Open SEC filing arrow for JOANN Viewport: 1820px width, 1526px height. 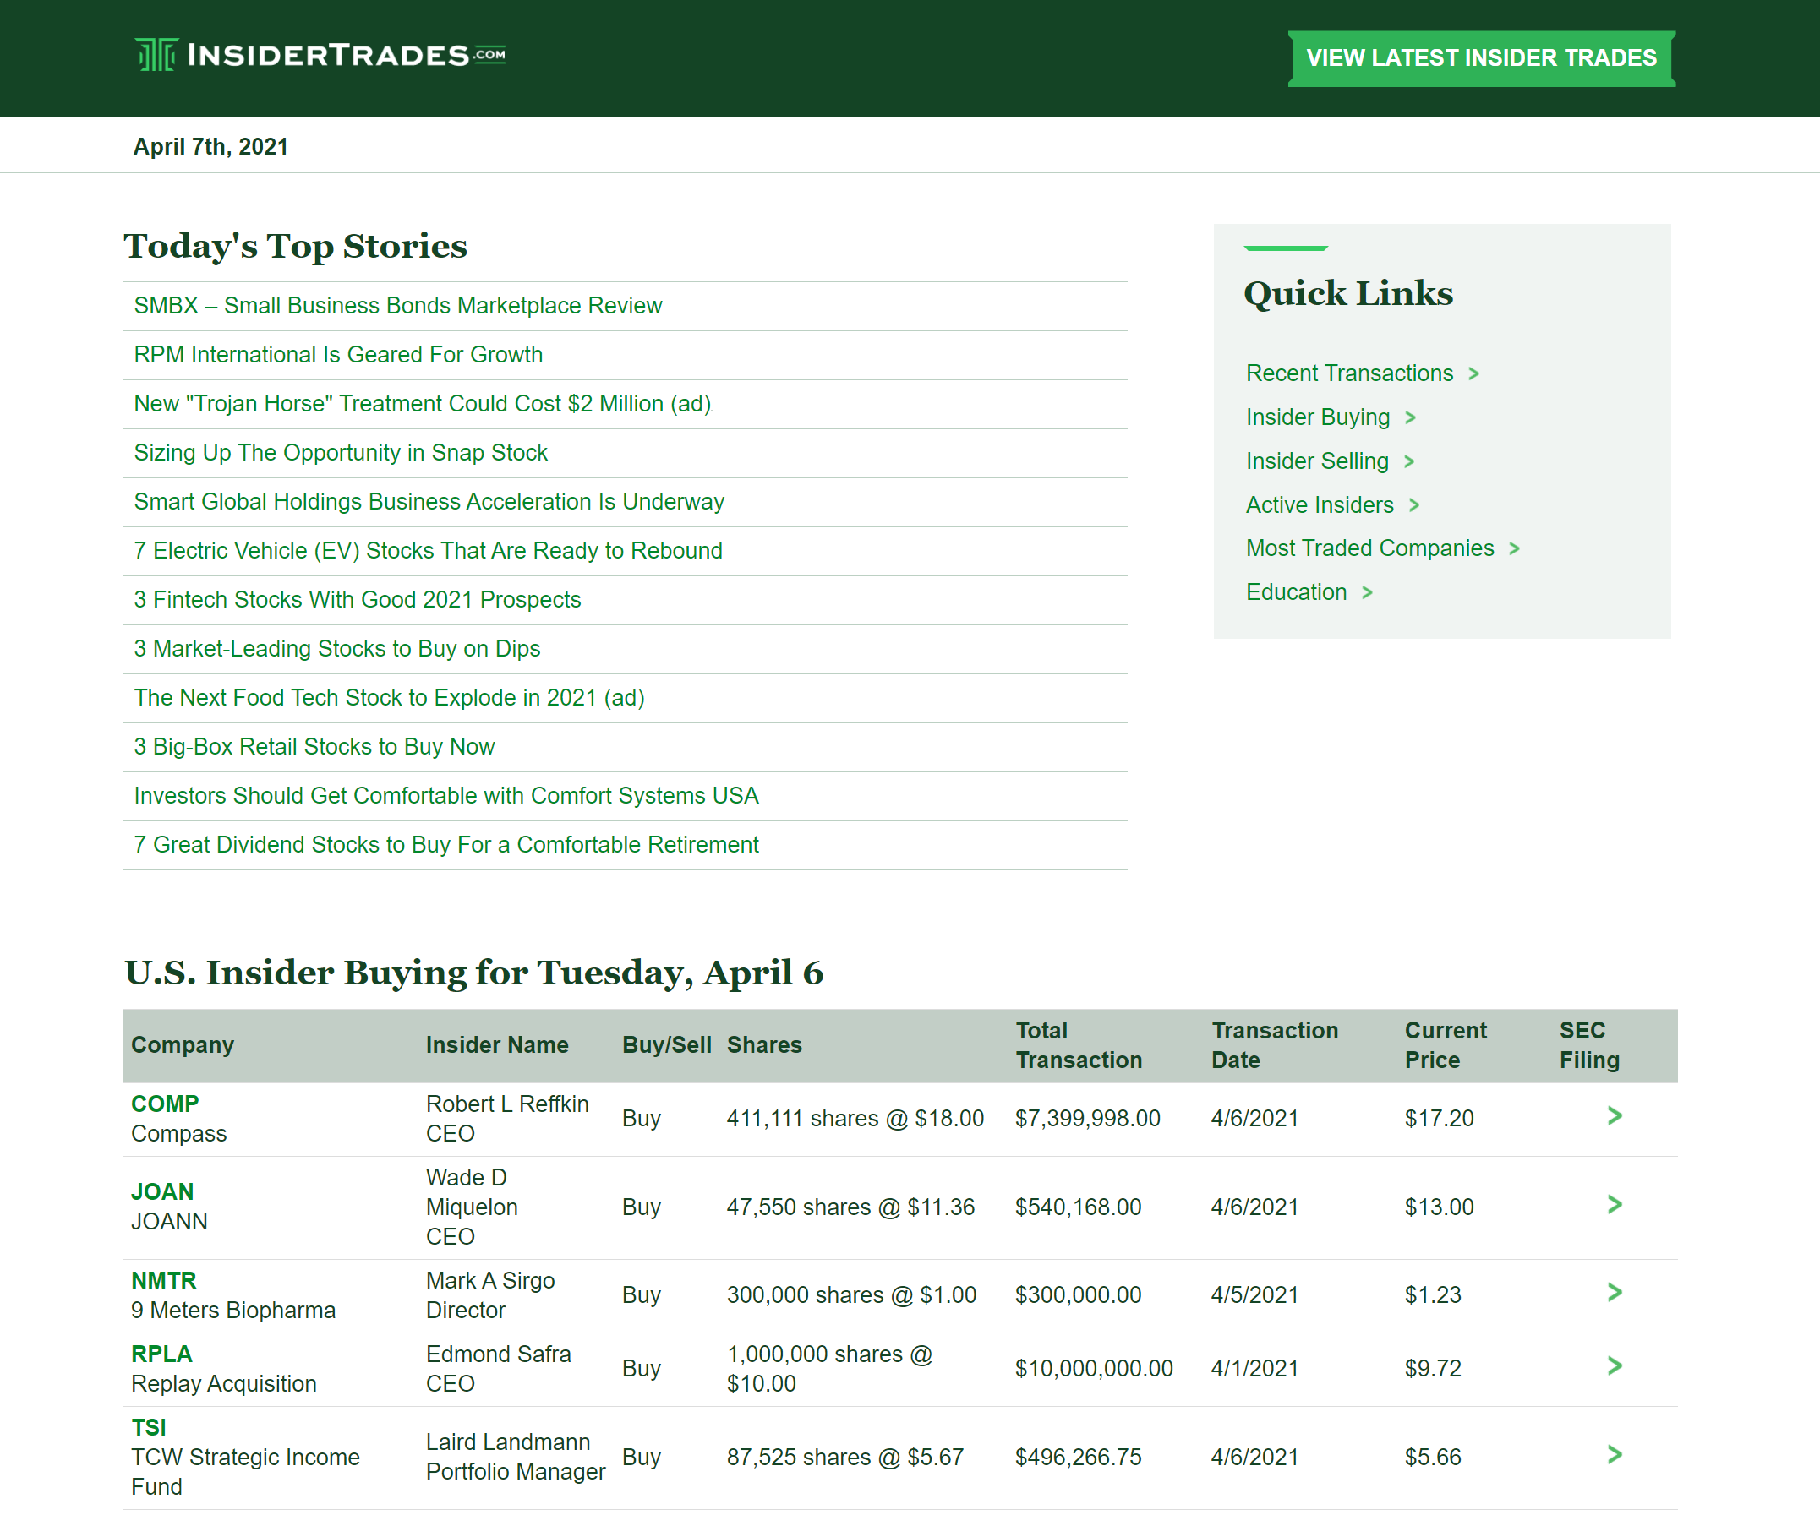click(x=1614, y=1205)
